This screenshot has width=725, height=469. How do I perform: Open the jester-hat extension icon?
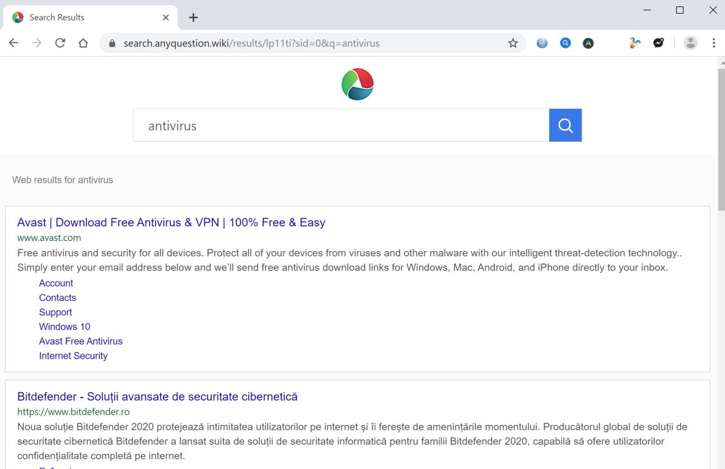pos(635,43)
